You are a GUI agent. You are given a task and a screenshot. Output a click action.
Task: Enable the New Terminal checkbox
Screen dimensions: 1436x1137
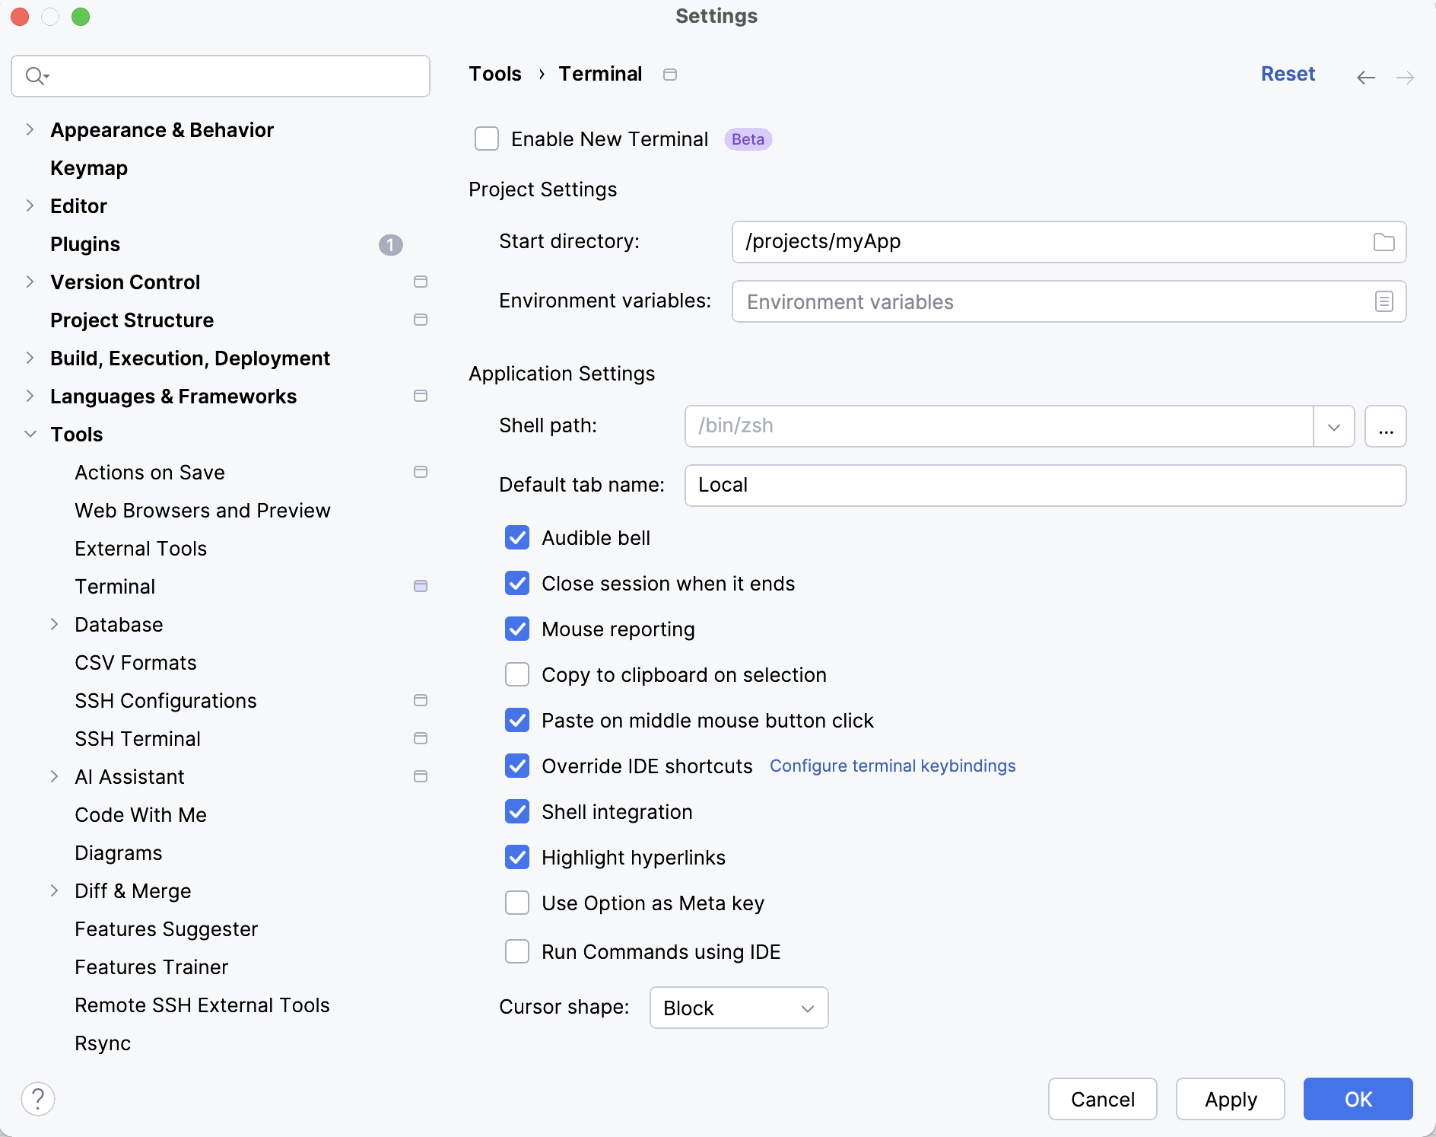pyautogui.click(x=487, y=139)
